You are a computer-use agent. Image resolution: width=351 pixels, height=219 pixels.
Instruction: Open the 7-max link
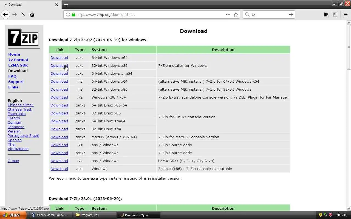[x=13, y=161]
